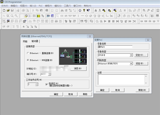This screenshot has height=115, width=160.
Task: Click the Save diskette toolbar icon
Action: [12, 10]
